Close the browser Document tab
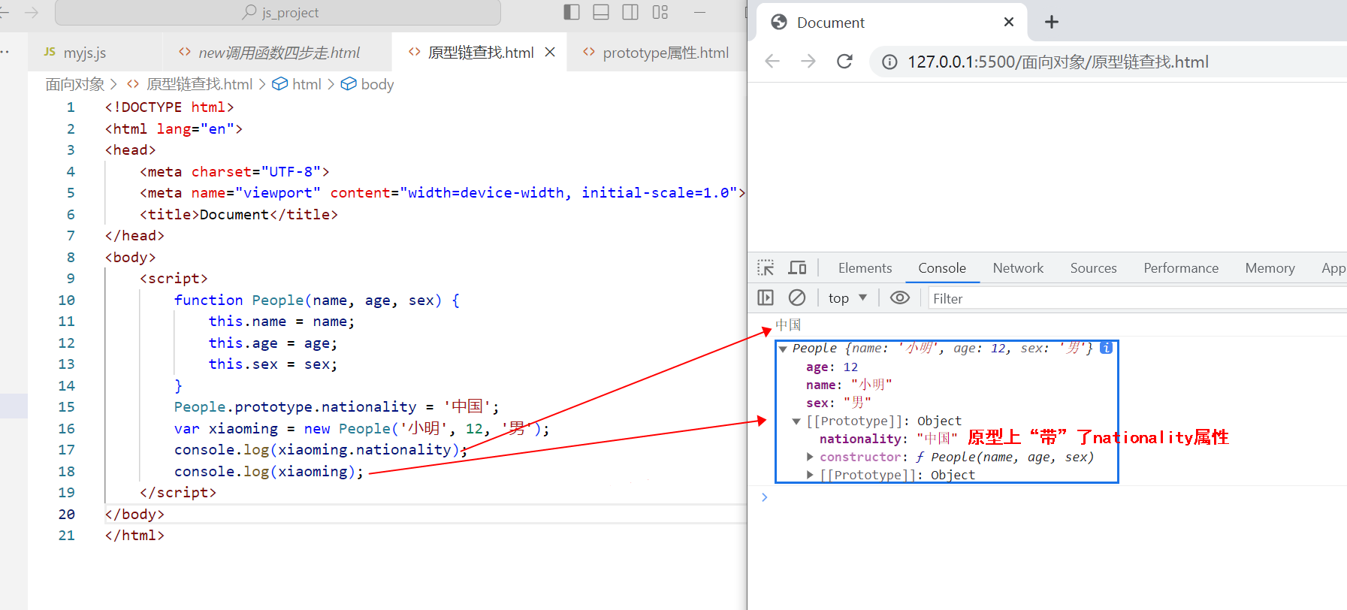1347x610 pixels. click(x=1009, y=22)
